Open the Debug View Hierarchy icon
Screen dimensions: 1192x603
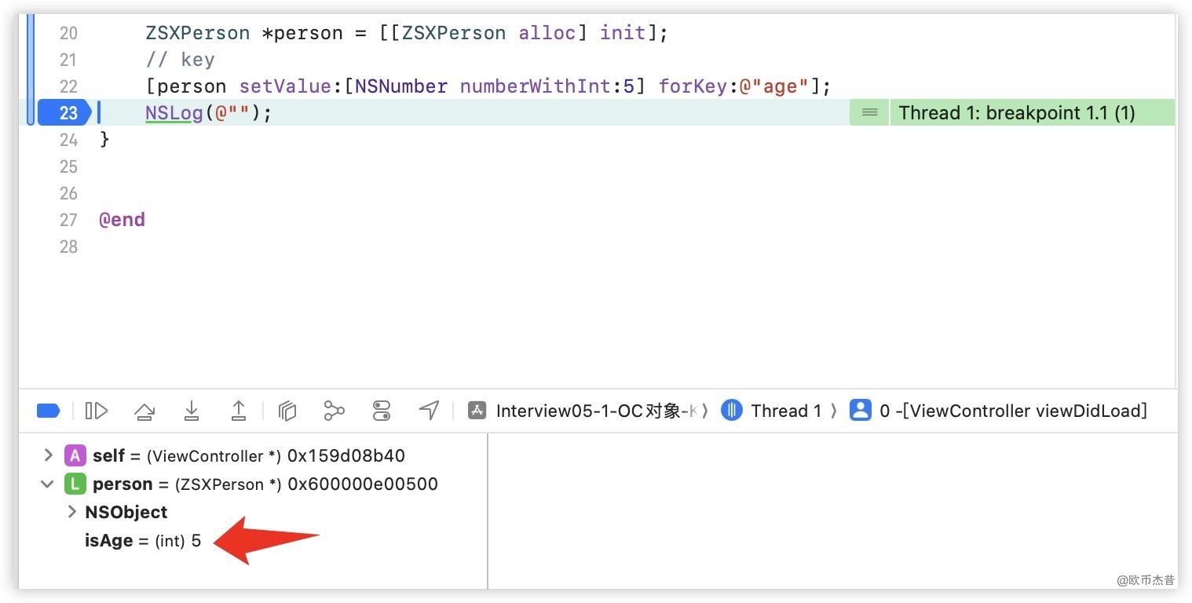(287, 411)
